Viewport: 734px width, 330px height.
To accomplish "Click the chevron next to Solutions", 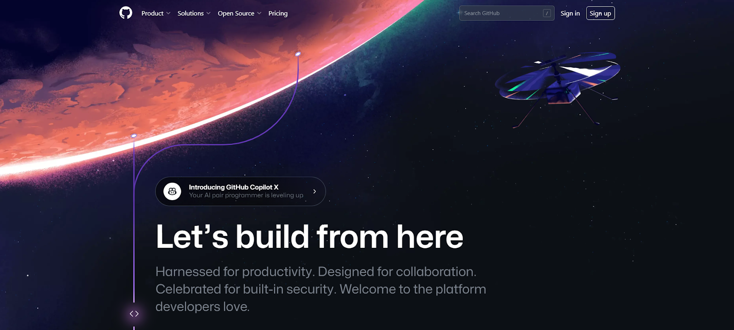I will click(208, 13).
